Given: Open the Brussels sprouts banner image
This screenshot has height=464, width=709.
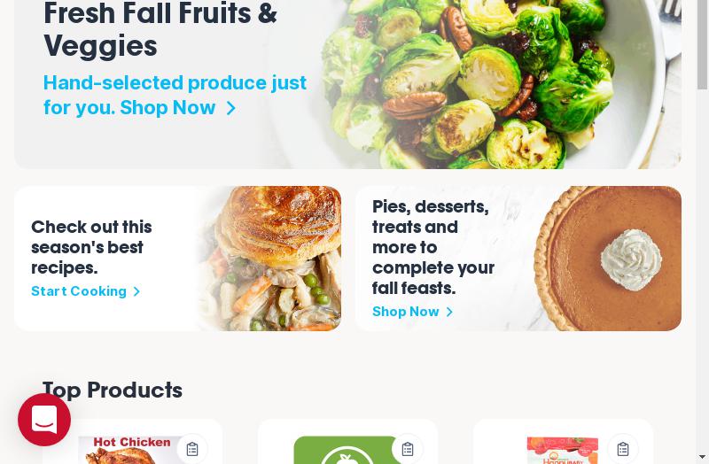Looking at the screenshot, I should [497, 84].
